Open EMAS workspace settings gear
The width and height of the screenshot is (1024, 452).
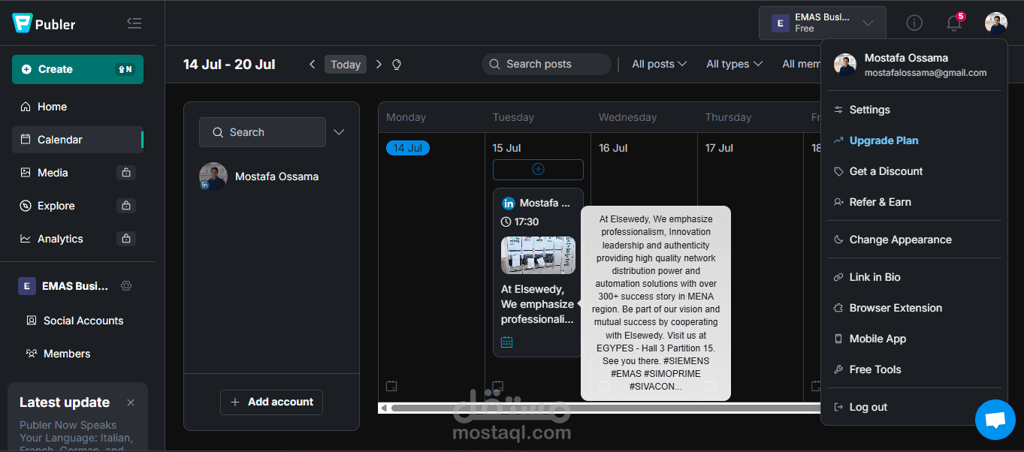(126, 286)
